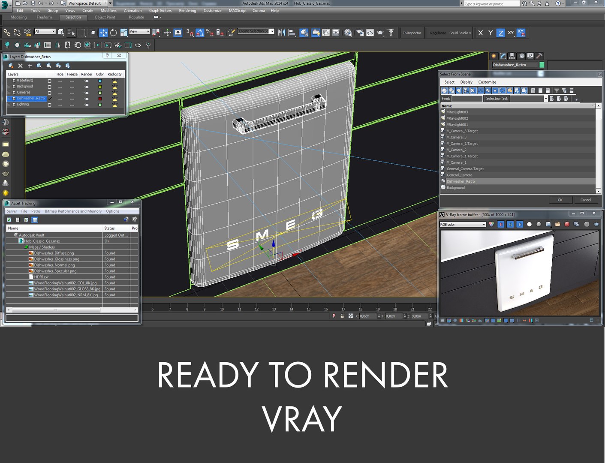Screen dimensions: 605x463
Task: Toggle green channel in V-Ray frame buffer
Action: [x=510, y=224]
